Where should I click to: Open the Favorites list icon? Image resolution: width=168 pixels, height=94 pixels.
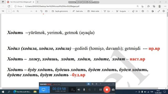click(149, 6)
